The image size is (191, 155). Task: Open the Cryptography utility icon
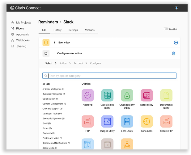click(x=127, y=95)
